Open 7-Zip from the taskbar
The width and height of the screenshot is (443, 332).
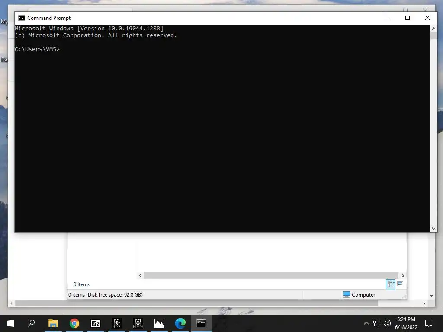click(x=96, y=323)
